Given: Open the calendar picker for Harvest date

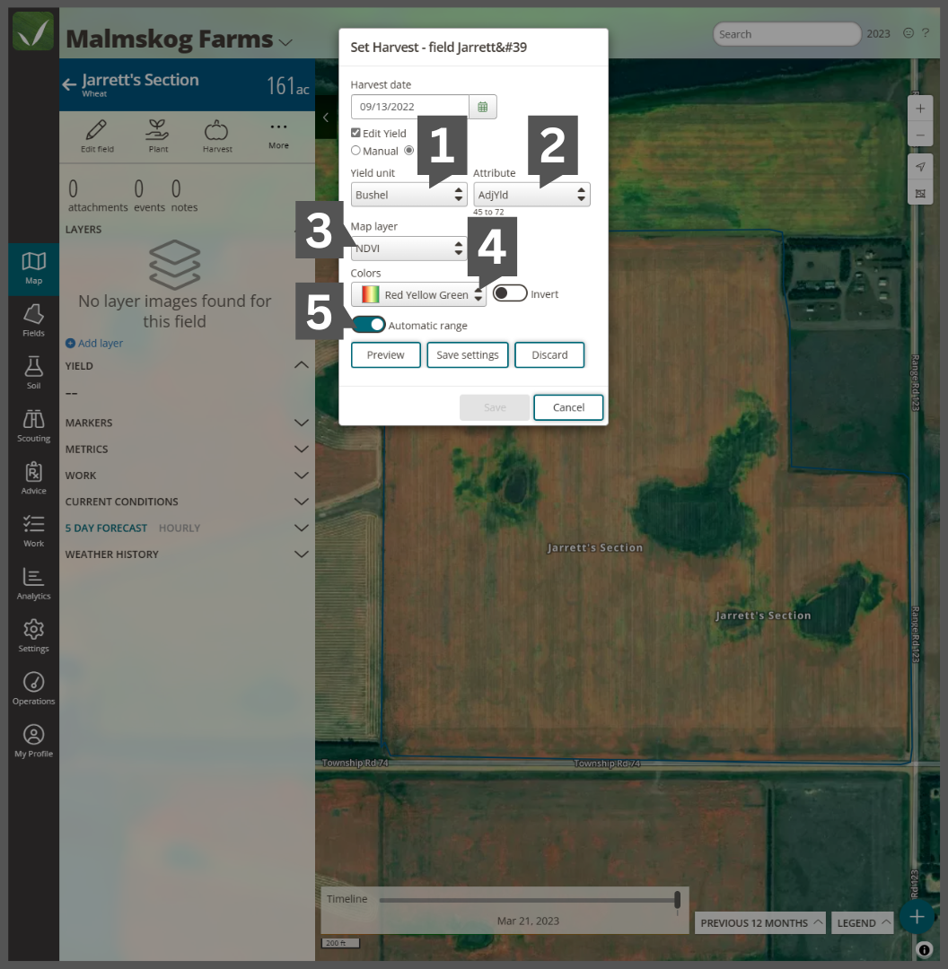Looking at the screenshot, I should pos(482,106).
